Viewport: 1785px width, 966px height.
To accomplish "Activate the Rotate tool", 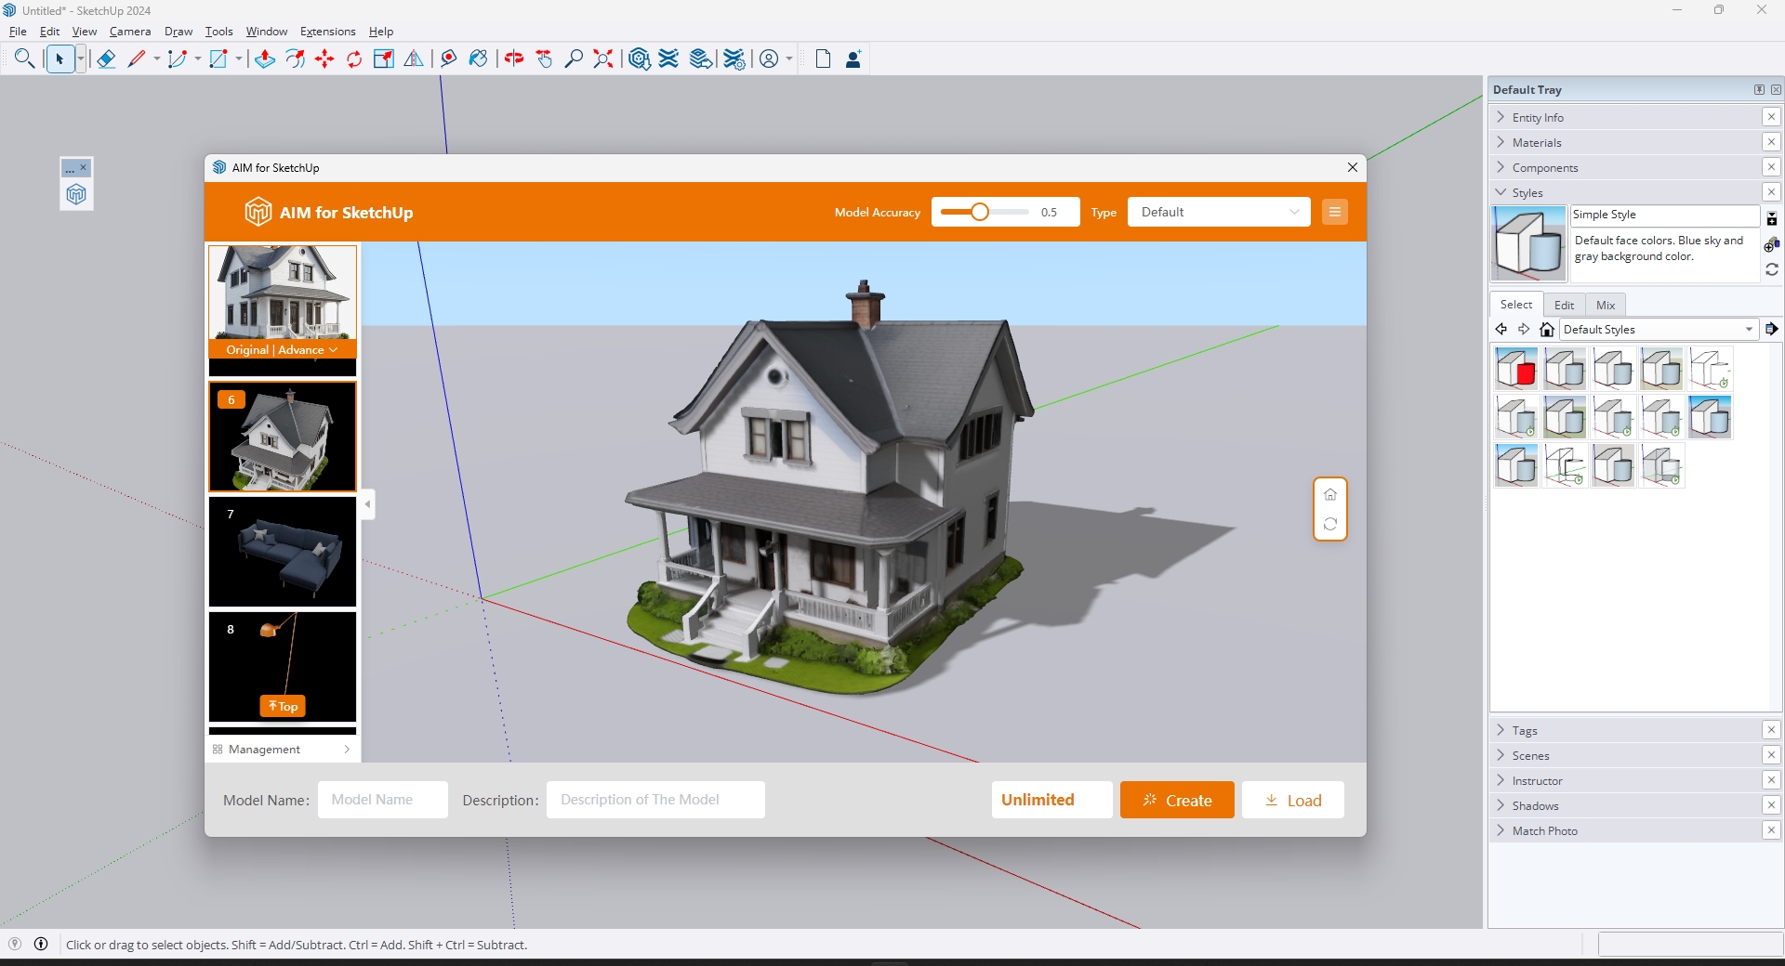I will point(354,59).
